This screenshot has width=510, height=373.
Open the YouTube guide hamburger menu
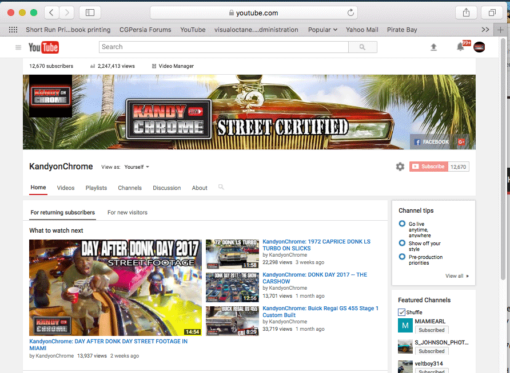(x=18, y=47)
